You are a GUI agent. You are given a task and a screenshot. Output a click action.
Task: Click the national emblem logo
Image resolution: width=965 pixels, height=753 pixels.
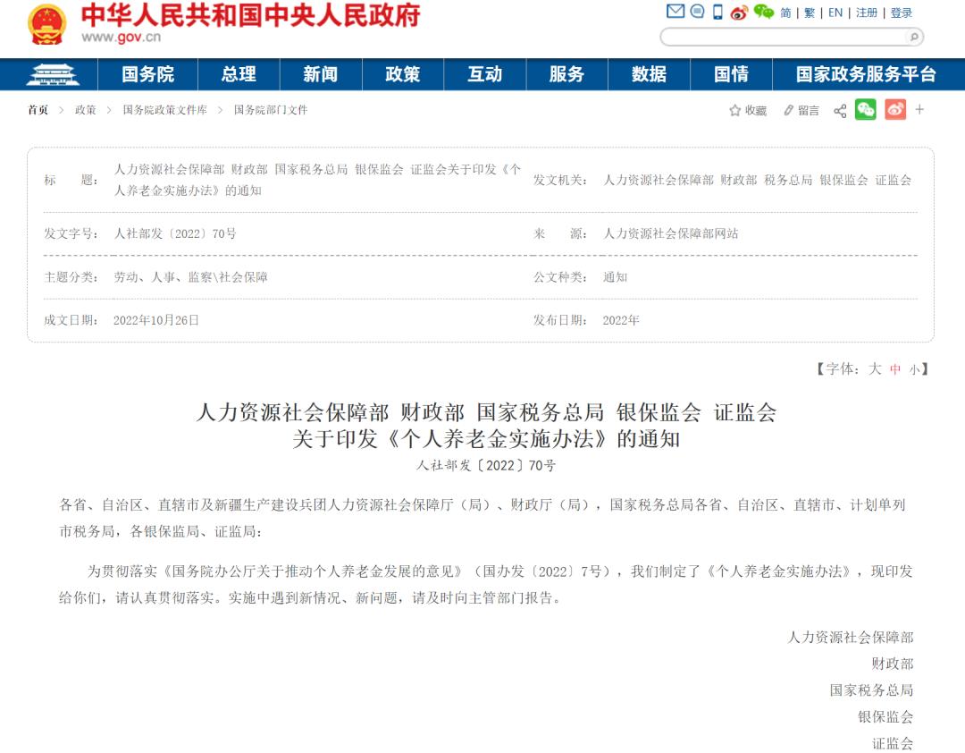click(47, 24)
